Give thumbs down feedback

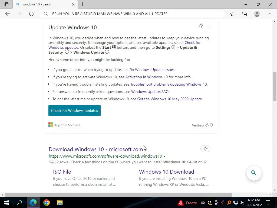coord(211,125)
